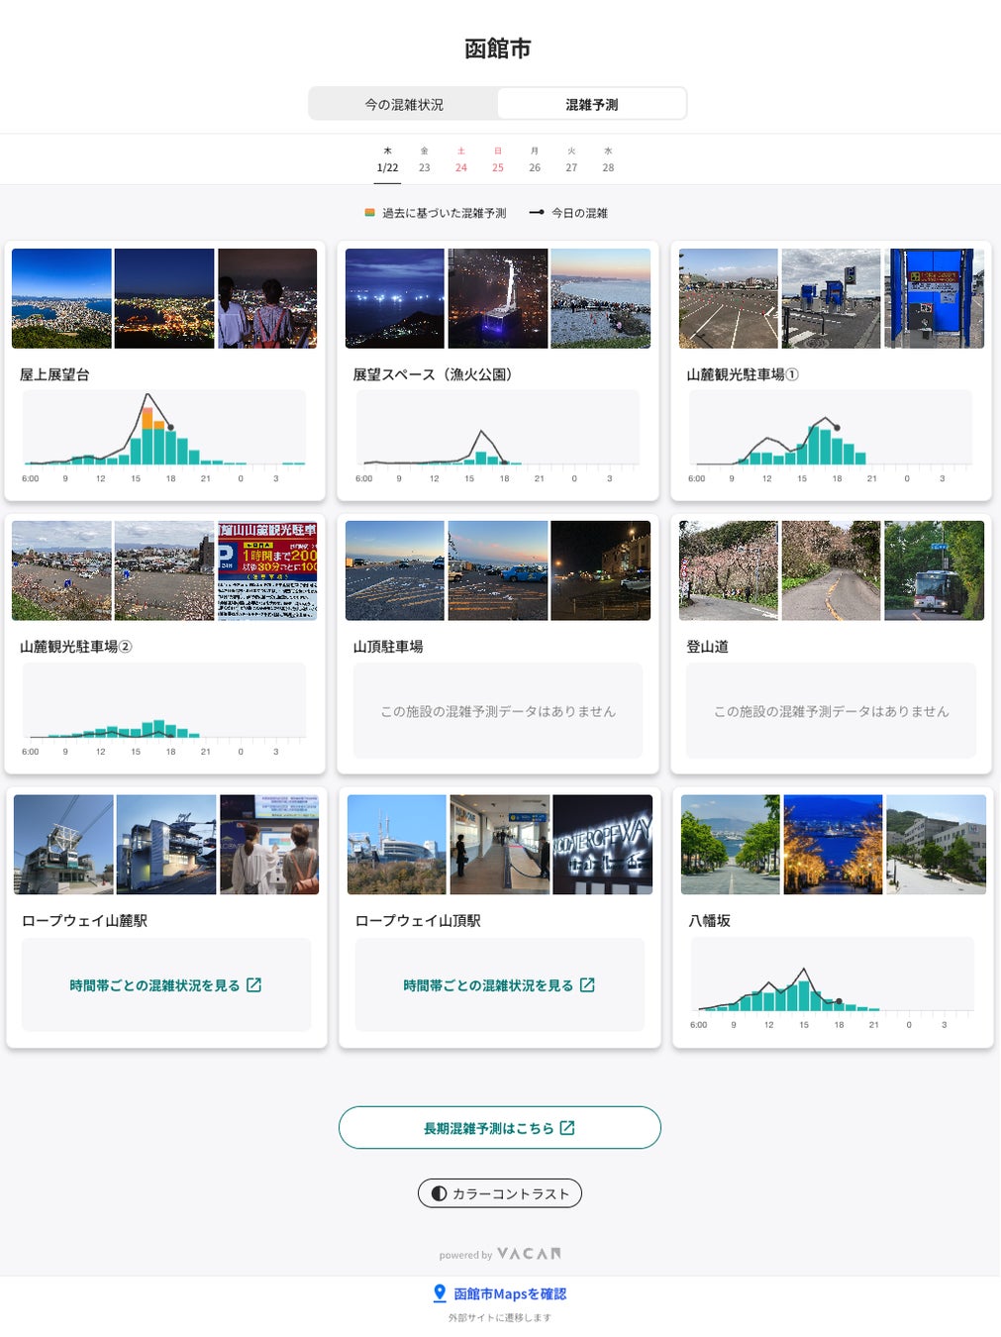This screenshot has width=1001, height=1337.
Task: Click the VACAN logo at page bottom
Action: coord(531,1254)
